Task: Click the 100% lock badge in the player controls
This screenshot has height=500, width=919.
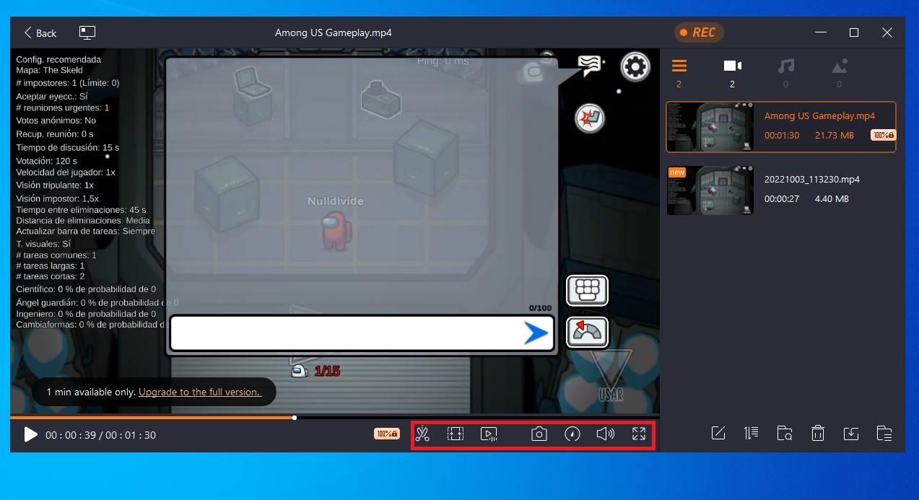Action: click(x=386, y=434)
